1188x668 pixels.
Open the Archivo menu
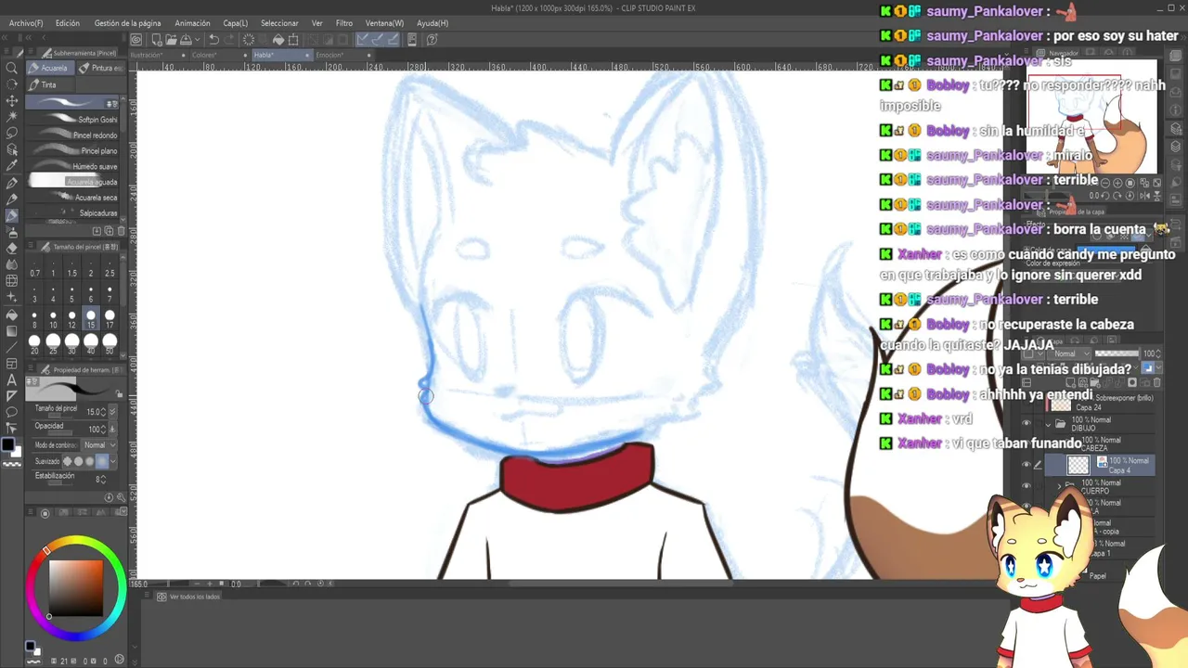[x=26, y=23]
